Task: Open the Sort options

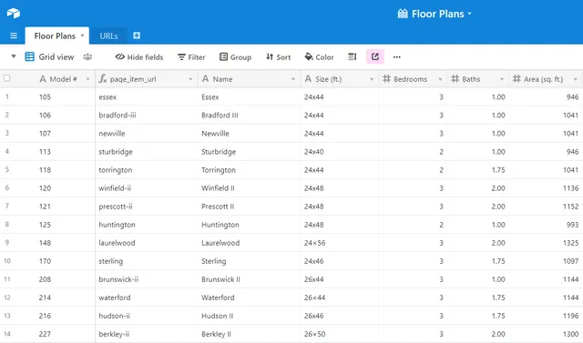Action: [278, 57]
